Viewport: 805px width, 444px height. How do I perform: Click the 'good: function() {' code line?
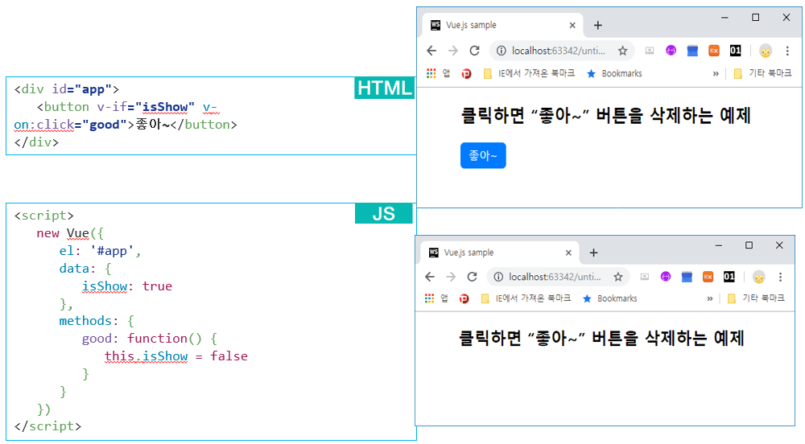click(150, 339)
